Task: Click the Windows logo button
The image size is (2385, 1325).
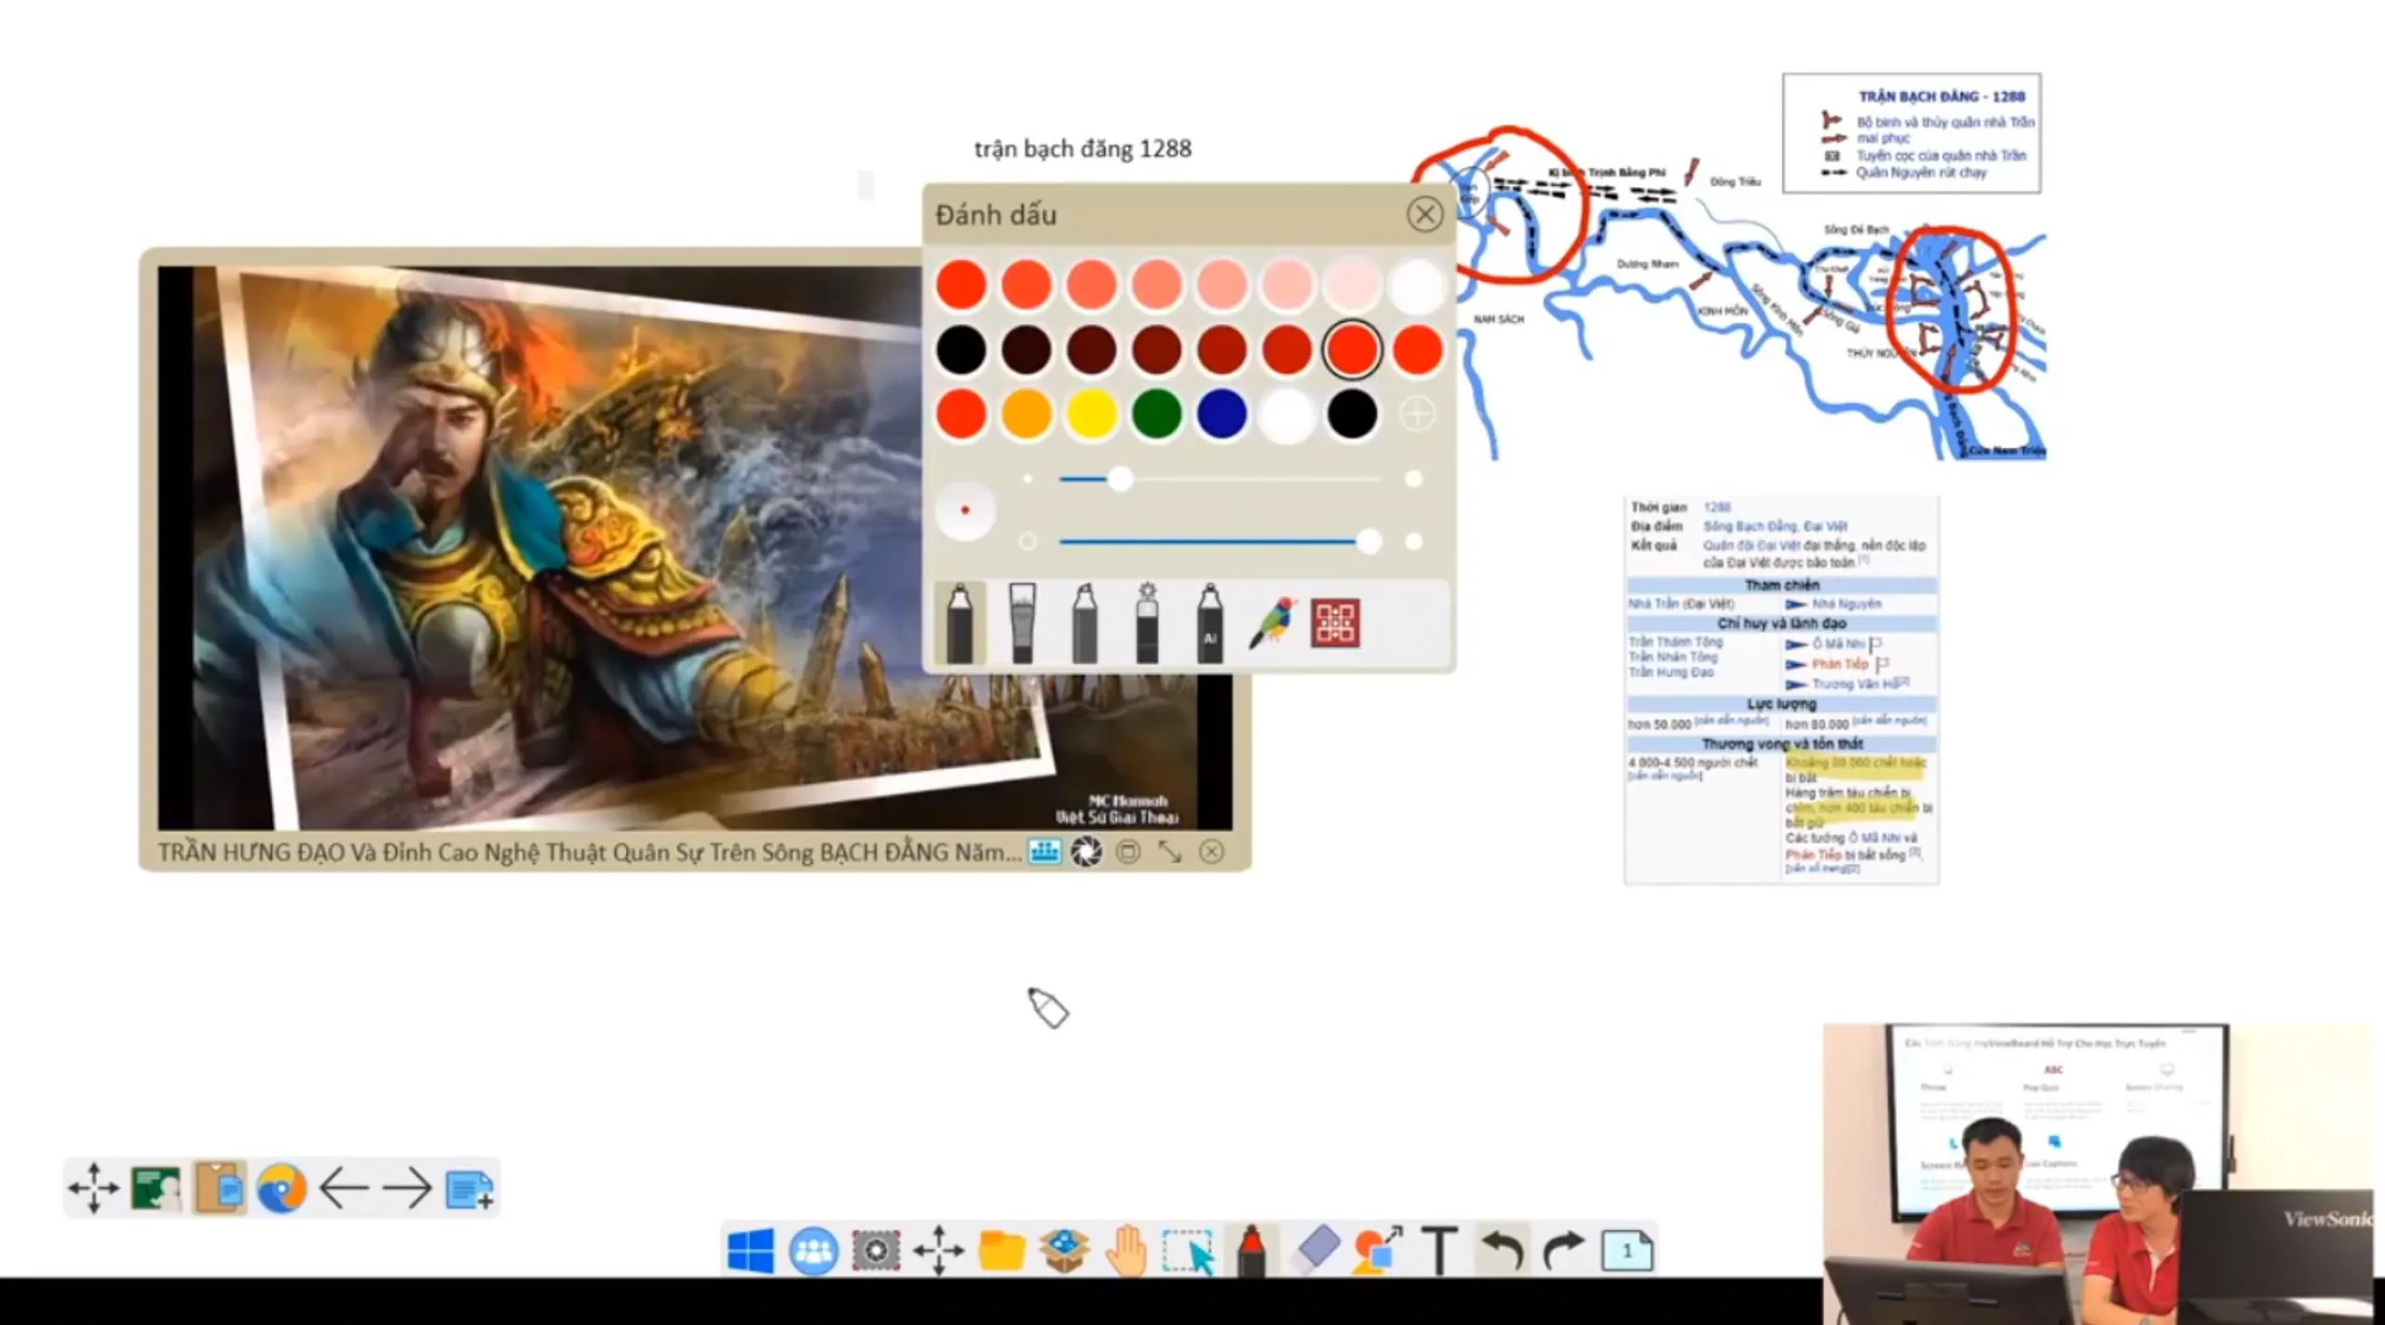Action: [751, 1250]
